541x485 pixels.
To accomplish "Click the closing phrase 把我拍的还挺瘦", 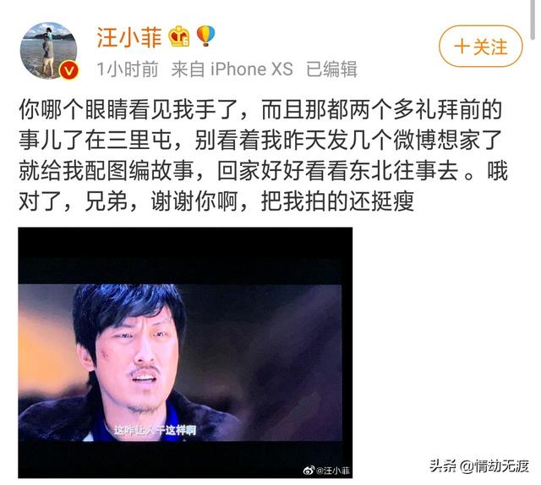I will 337,201.
